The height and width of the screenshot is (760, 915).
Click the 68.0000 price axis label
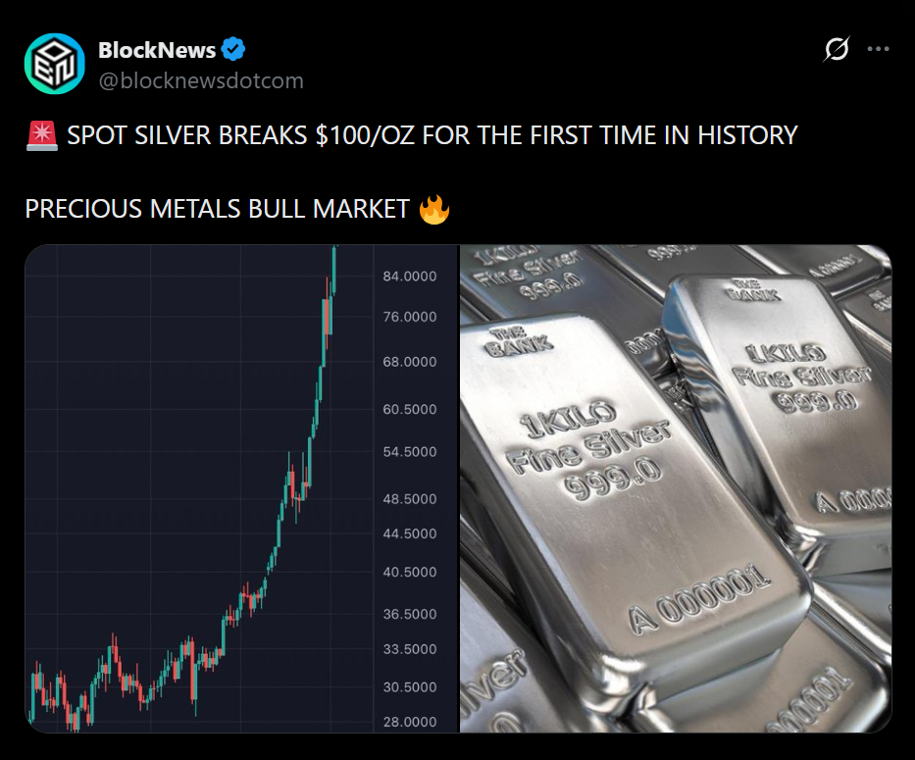[x=409, y=362]
